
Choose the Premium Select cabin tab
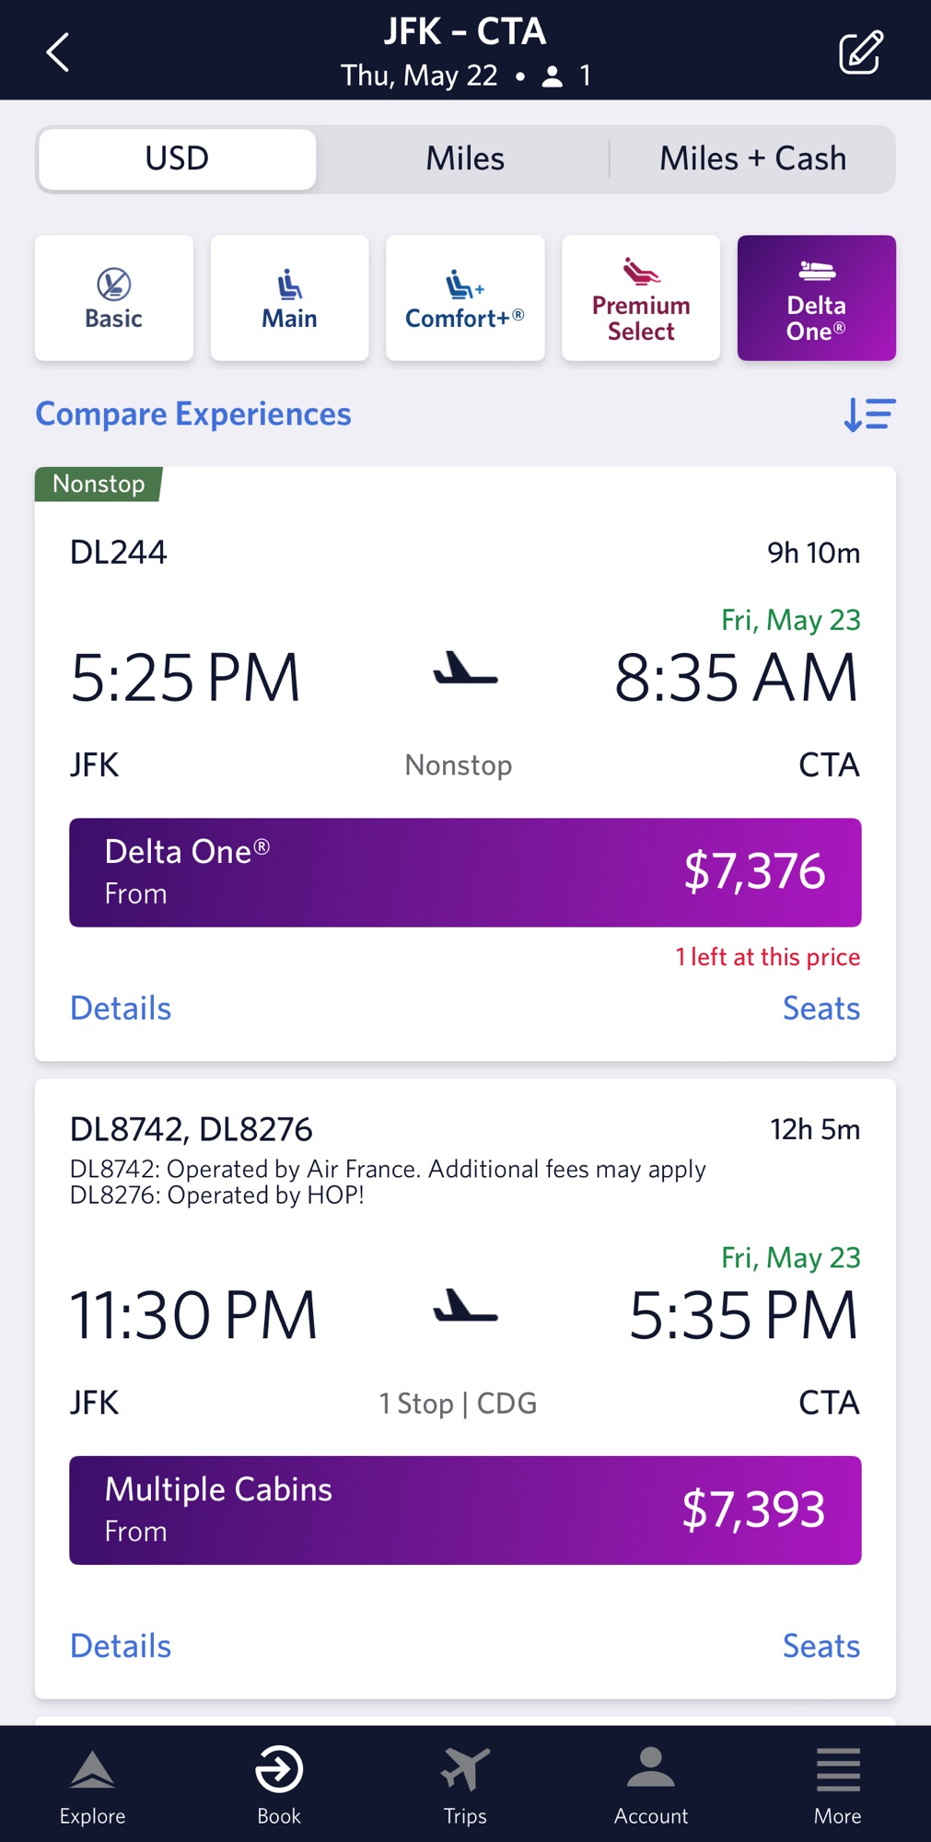coord(641,297)
